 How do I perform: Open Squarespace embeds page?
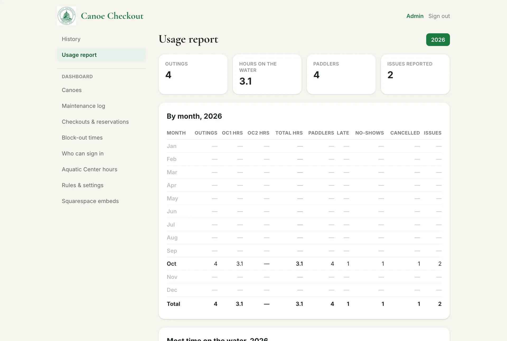tap(101, 201)
